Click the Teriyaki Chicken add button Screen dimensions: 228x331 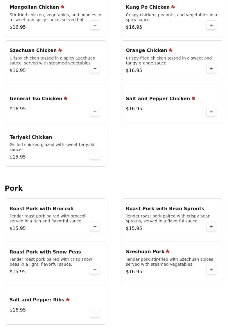[x=95, y=155]
